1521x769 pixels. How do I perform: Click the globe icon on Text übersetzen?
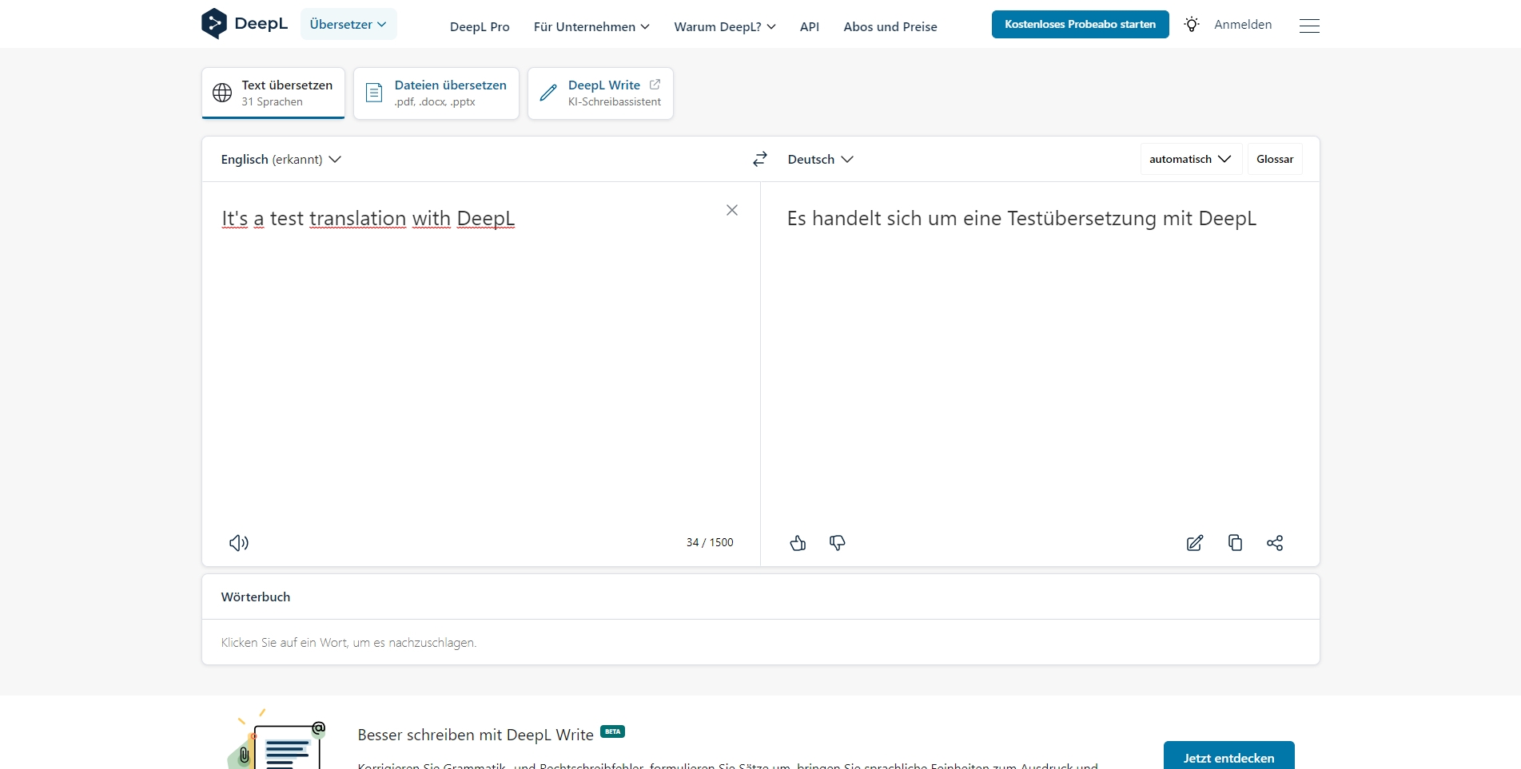point(222,93)
